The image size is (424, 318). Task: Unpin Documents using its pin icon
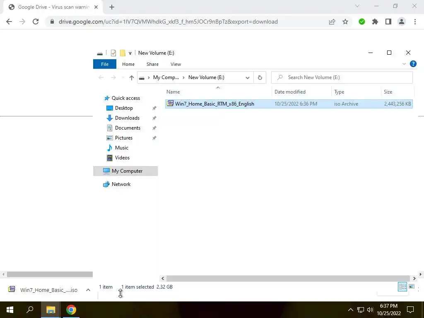pyautogui.click(x=154, y=128)
